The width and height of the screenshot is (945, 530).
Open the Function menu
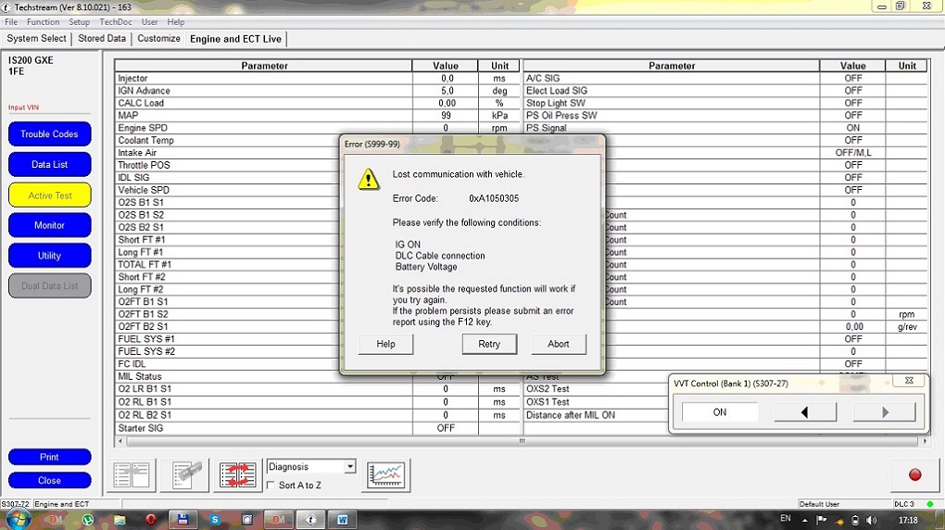click(x=43, y=22)
